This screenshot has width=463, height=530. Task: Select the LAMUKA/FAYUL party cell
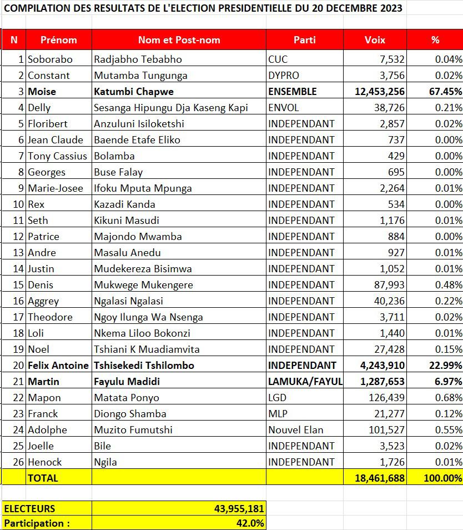pos(304,382)
